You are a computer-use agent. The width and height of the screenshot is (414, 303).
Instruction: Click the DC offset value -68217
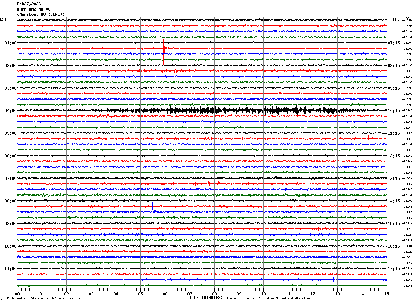tap(407, 263)
